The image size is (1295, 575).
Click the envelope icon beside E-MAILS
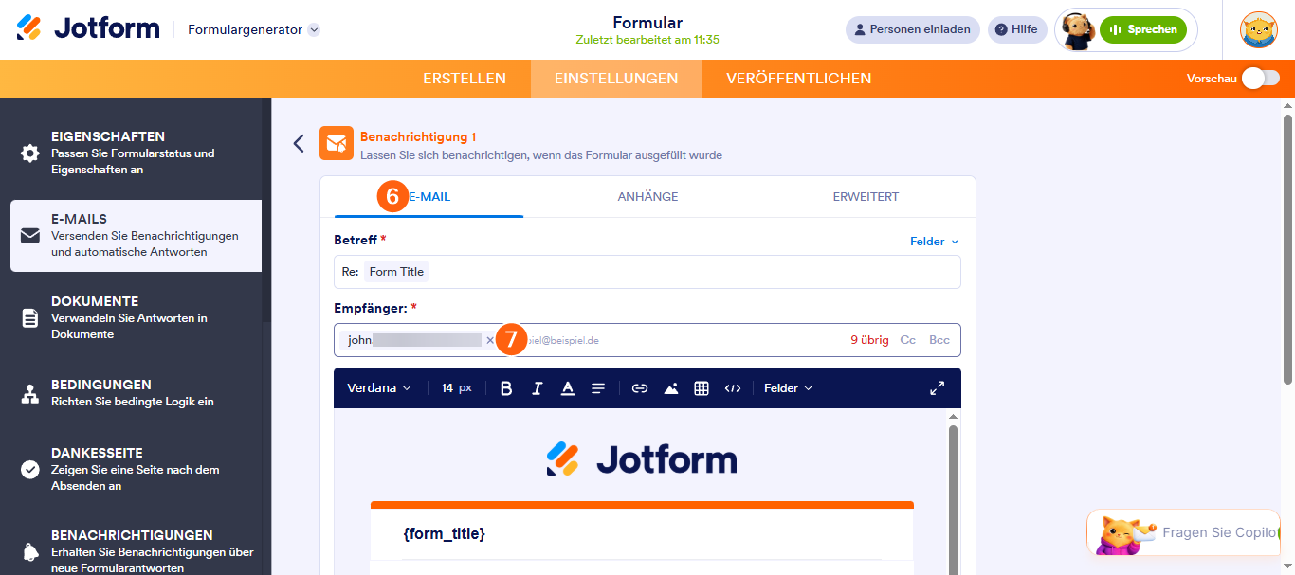pyautogui.click(x=30, y=236)
